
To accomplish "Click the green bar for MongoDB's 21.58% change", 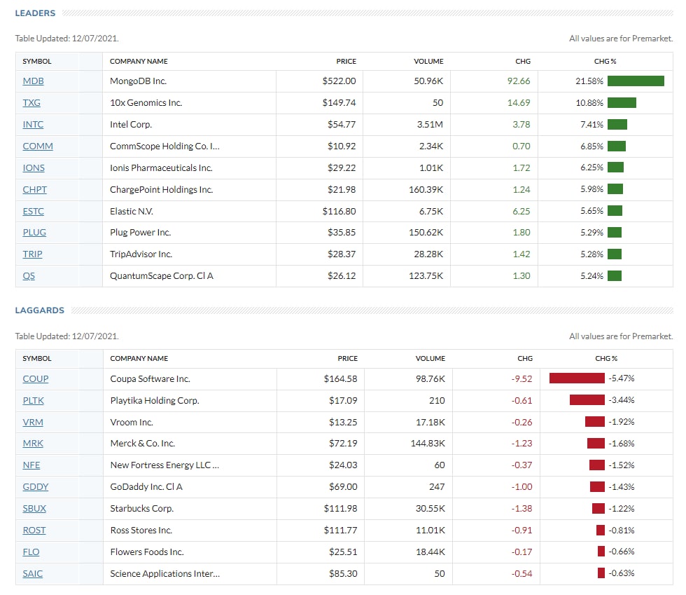I will click(636, 81).
